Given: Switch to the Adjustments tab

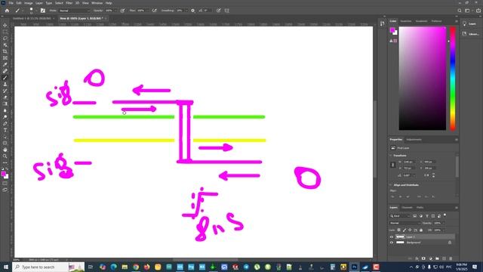Looking at the screenshot, I should pyautogui.click(x=414, y=139).
